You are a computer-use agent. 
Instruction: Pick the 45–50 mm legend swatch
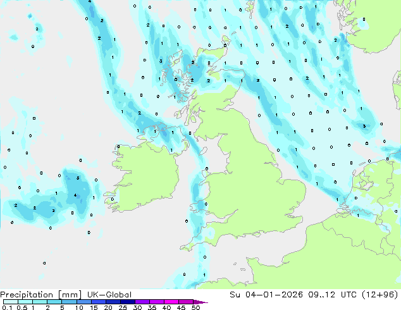coord(186,302)
